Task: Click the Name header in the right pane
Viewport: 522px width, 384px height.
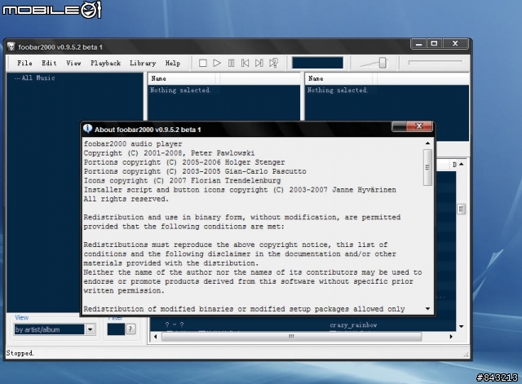Action: pos(316,78)
